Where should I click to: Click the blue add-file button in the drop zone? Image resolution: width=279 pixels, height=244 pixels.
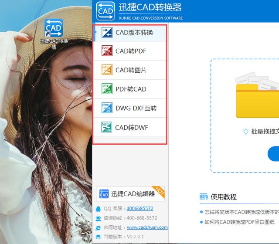tap(273, 154)
